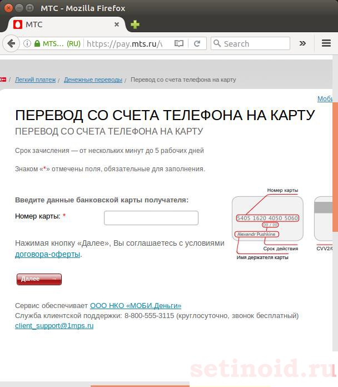The height and width of the screenshot is (387, 338).
Task: Click the 'Номер карты' caption above the sample card
Action: pos(282,190)
